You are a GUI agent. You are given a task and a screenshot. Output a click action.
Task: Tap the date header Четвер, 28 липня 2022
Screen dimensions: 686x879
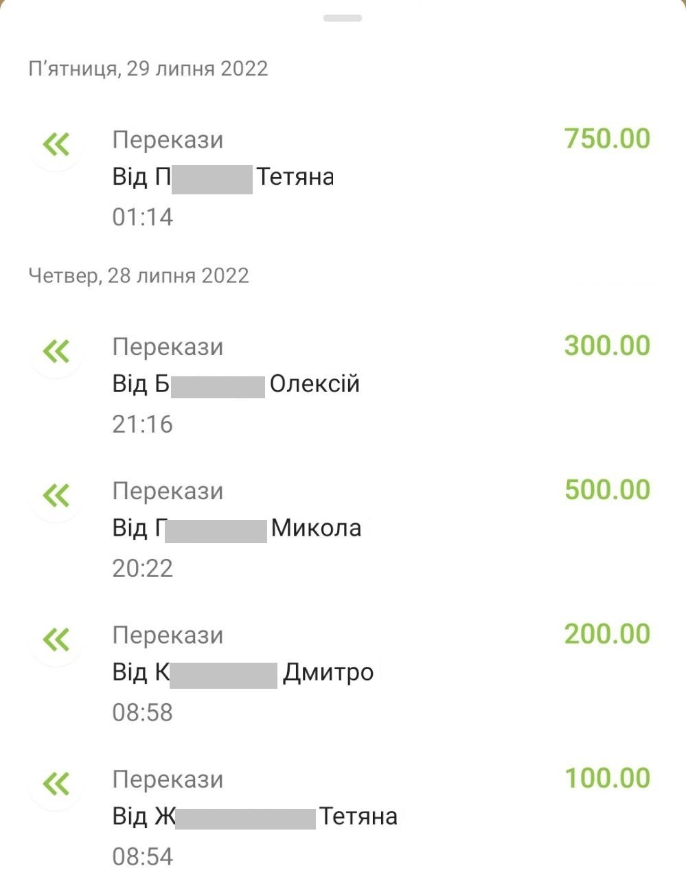tap(139, 276)
